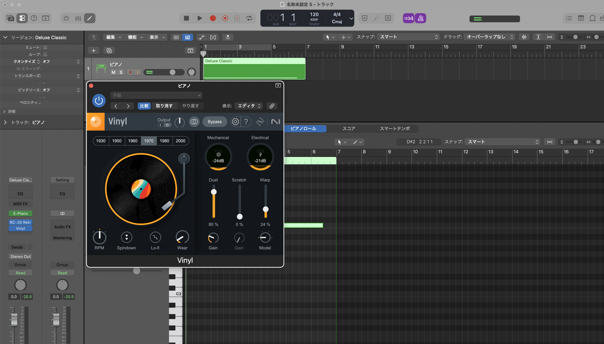Screen dimensions: 604x344
Task: Click the Bypass button in Vinyl
Action: [x=215, y=122]
